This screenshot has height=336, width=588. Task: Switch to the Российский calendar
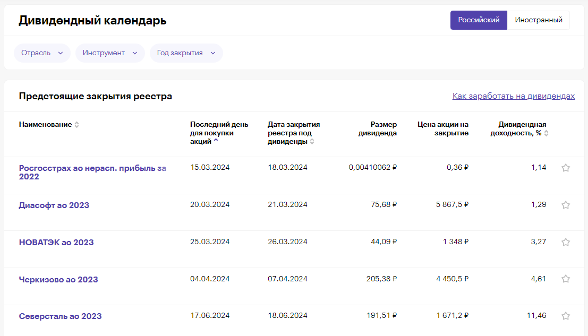[x=479, y=20]
